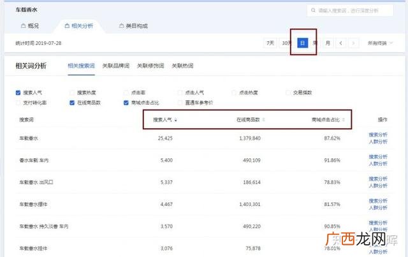Open 人群分析 for 车载香水摆件 row
Image resolution: width=408 pixels, height=257 pixels.
tap(378, 207)
